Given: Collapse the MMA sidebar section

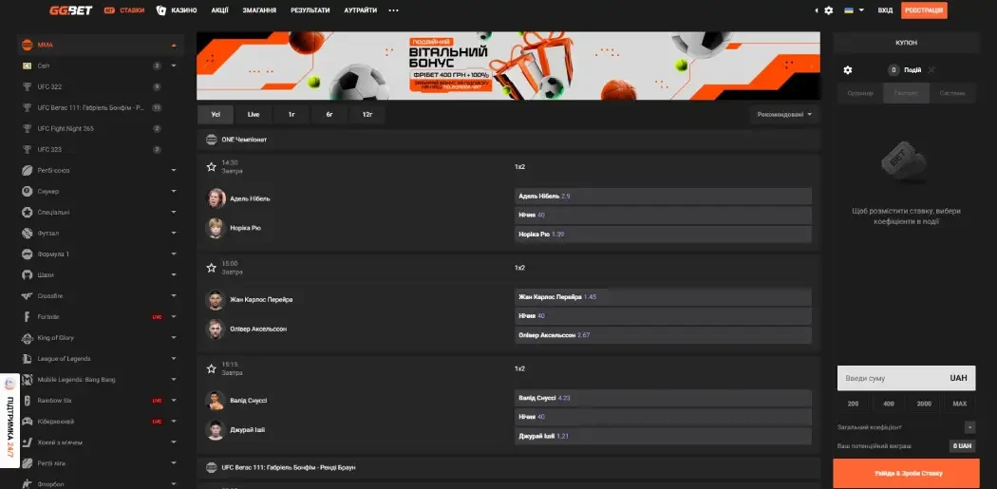Looking at the screenshot, I should (174, 45).
